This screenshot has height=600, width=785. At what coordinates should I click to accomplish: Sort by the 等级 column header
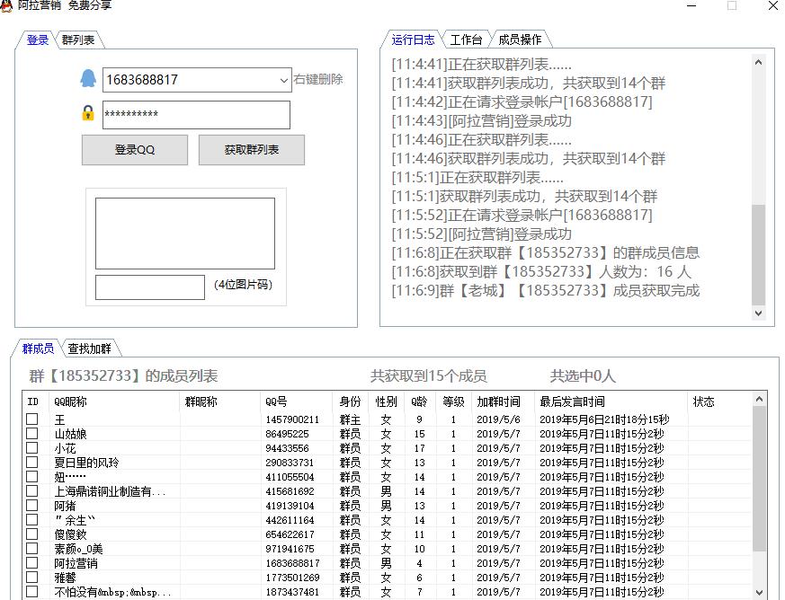(x=453, y=401)
